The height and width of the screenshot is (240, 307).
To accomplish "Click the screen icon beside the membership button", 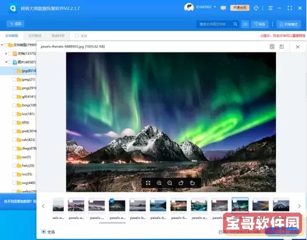I will [223, 8].
